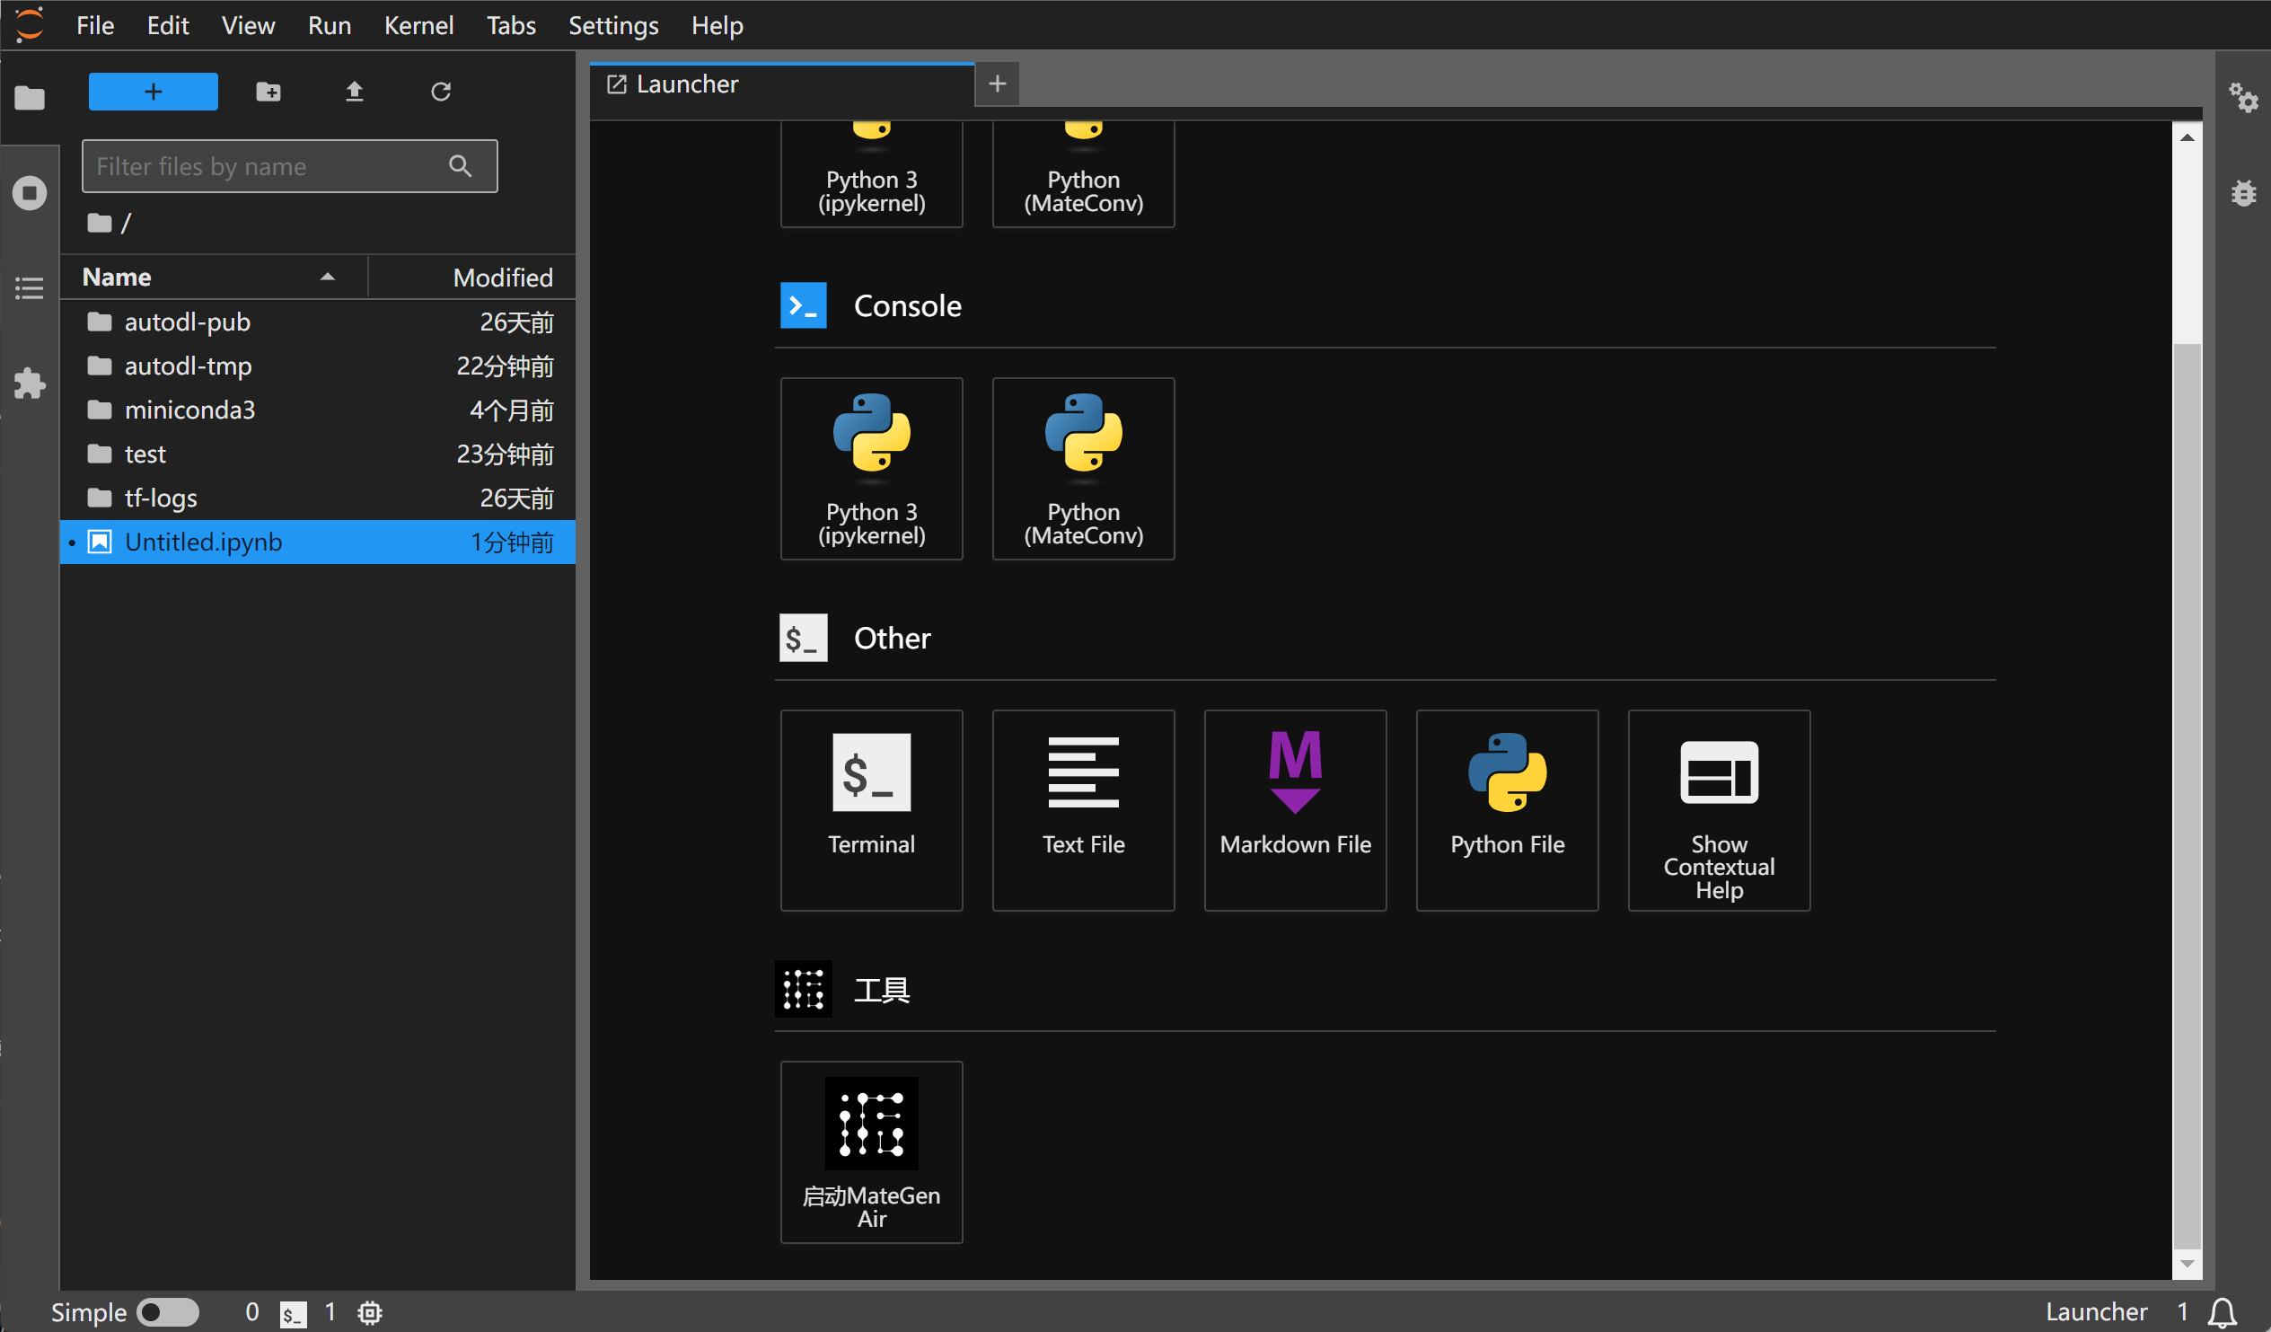Open the table of contents sidebar
Screen dimensions: 2271x1332
tap(30, 287)
